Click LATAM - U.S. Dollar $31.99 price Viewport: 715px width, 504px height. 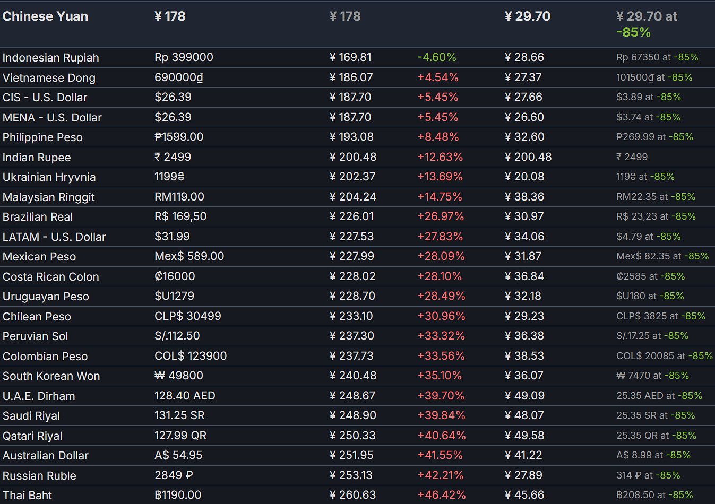point(172,237)
